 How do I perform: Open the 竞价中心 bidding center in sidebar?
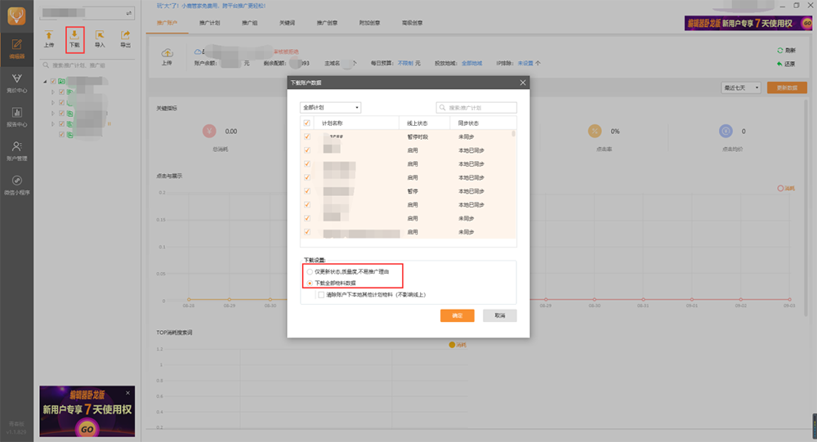tap(16, 83)
